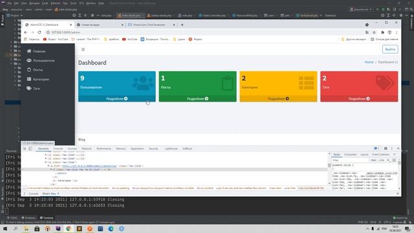This screenshot has height=233, width=414.
Task: Open the Layout tab in styles pane
Action: point(364,154)
